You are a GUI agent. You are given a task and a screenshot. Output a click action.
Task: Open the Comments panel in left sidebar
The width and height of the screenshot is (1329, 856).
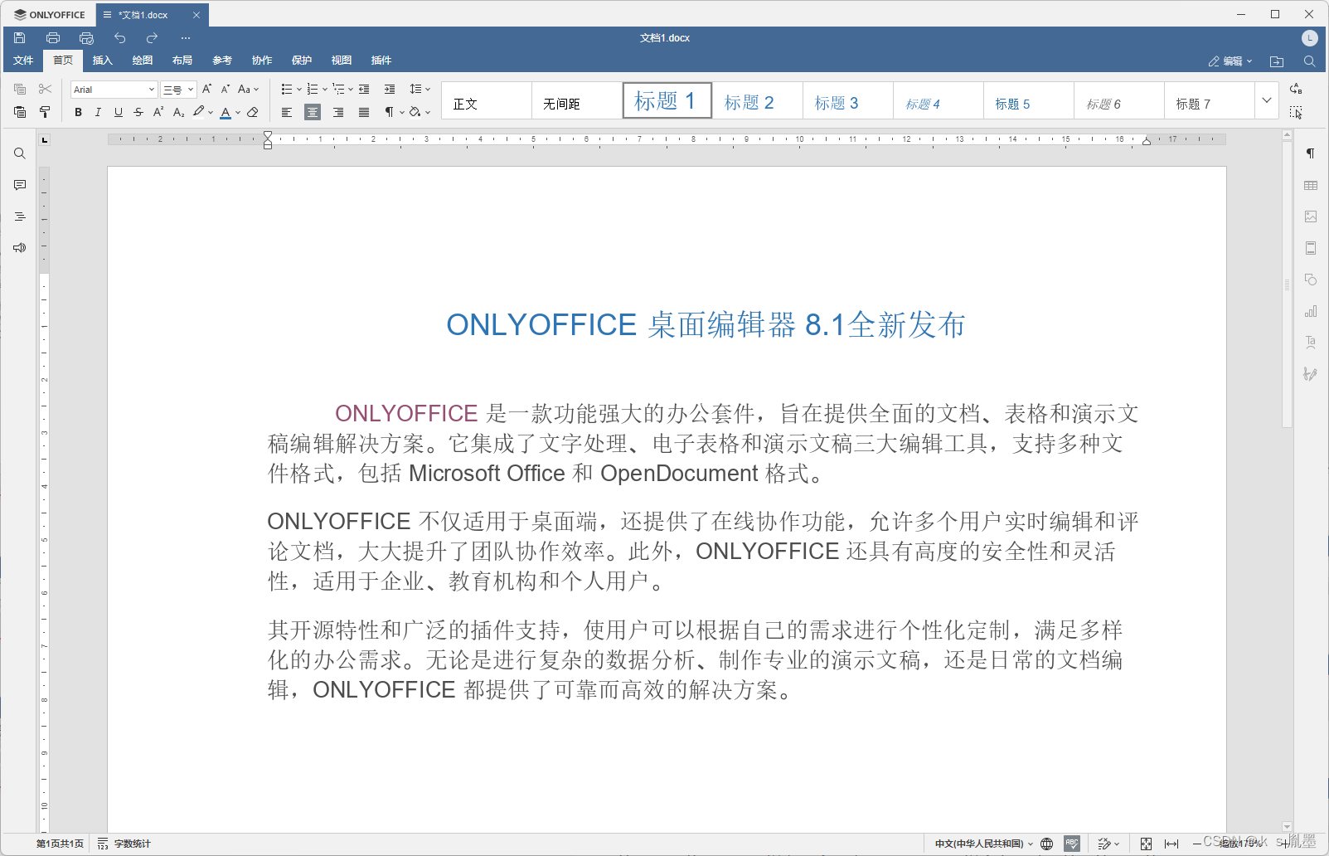coord(20,185)
